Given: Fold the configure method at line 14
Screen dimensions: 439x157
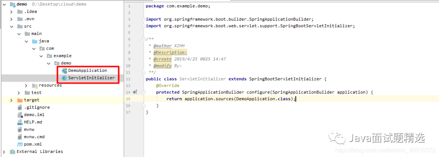Looking at the screenshot, I should tap(143, 92).
